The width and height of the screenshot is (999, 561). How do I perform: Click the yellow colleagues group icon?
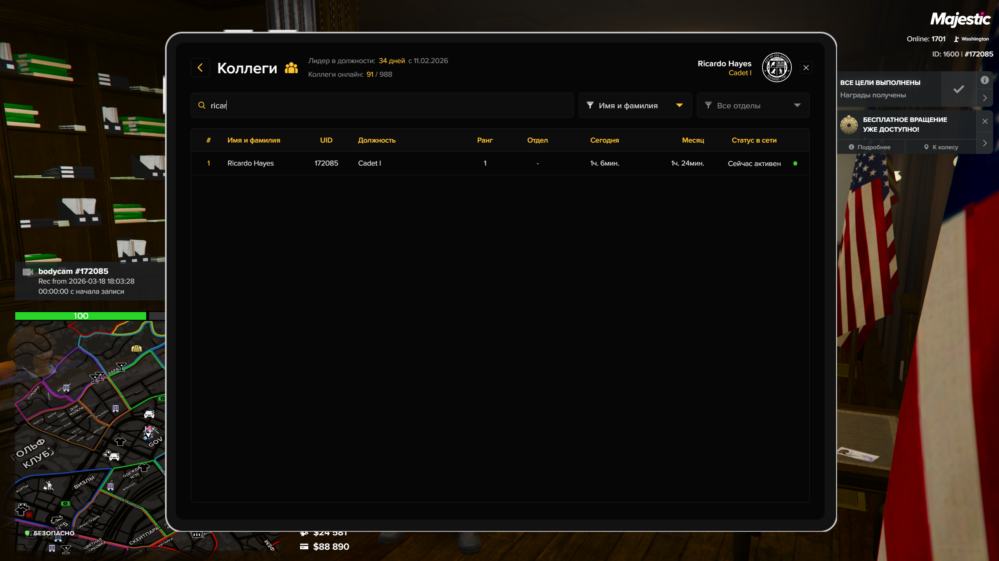[x=291, y=68]
